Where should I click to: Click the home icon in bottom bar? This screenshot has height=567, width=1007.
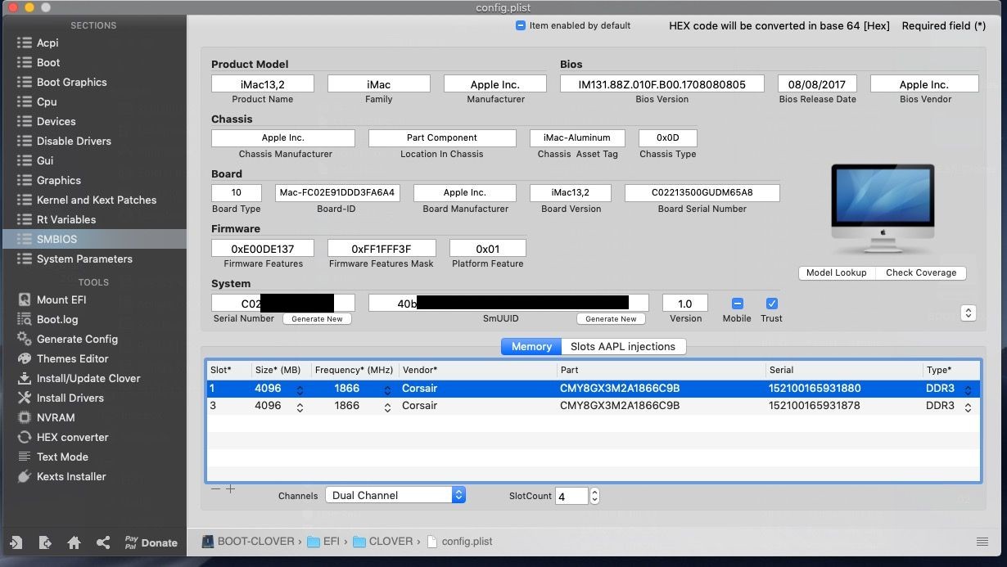(74, 542)
